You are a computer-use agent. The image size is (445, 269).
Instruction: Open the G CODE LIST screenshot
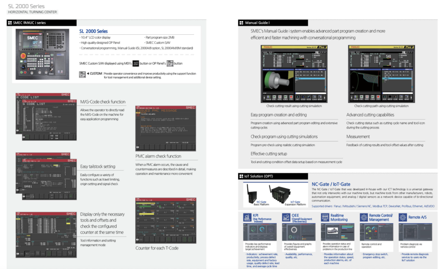coord(50,120)
